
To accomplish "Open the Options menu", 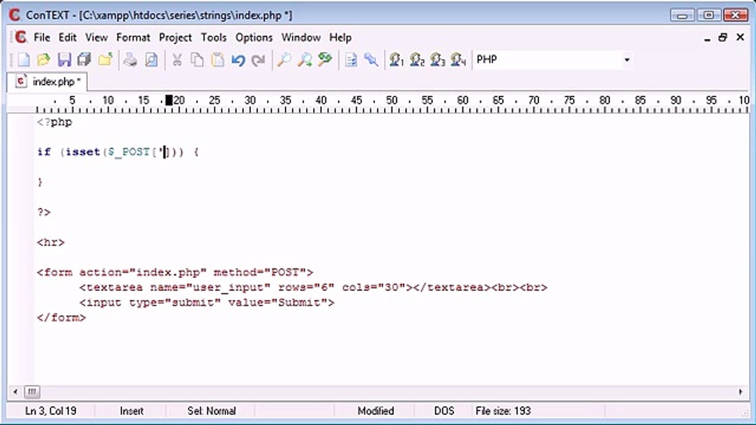I will (254, 37).
